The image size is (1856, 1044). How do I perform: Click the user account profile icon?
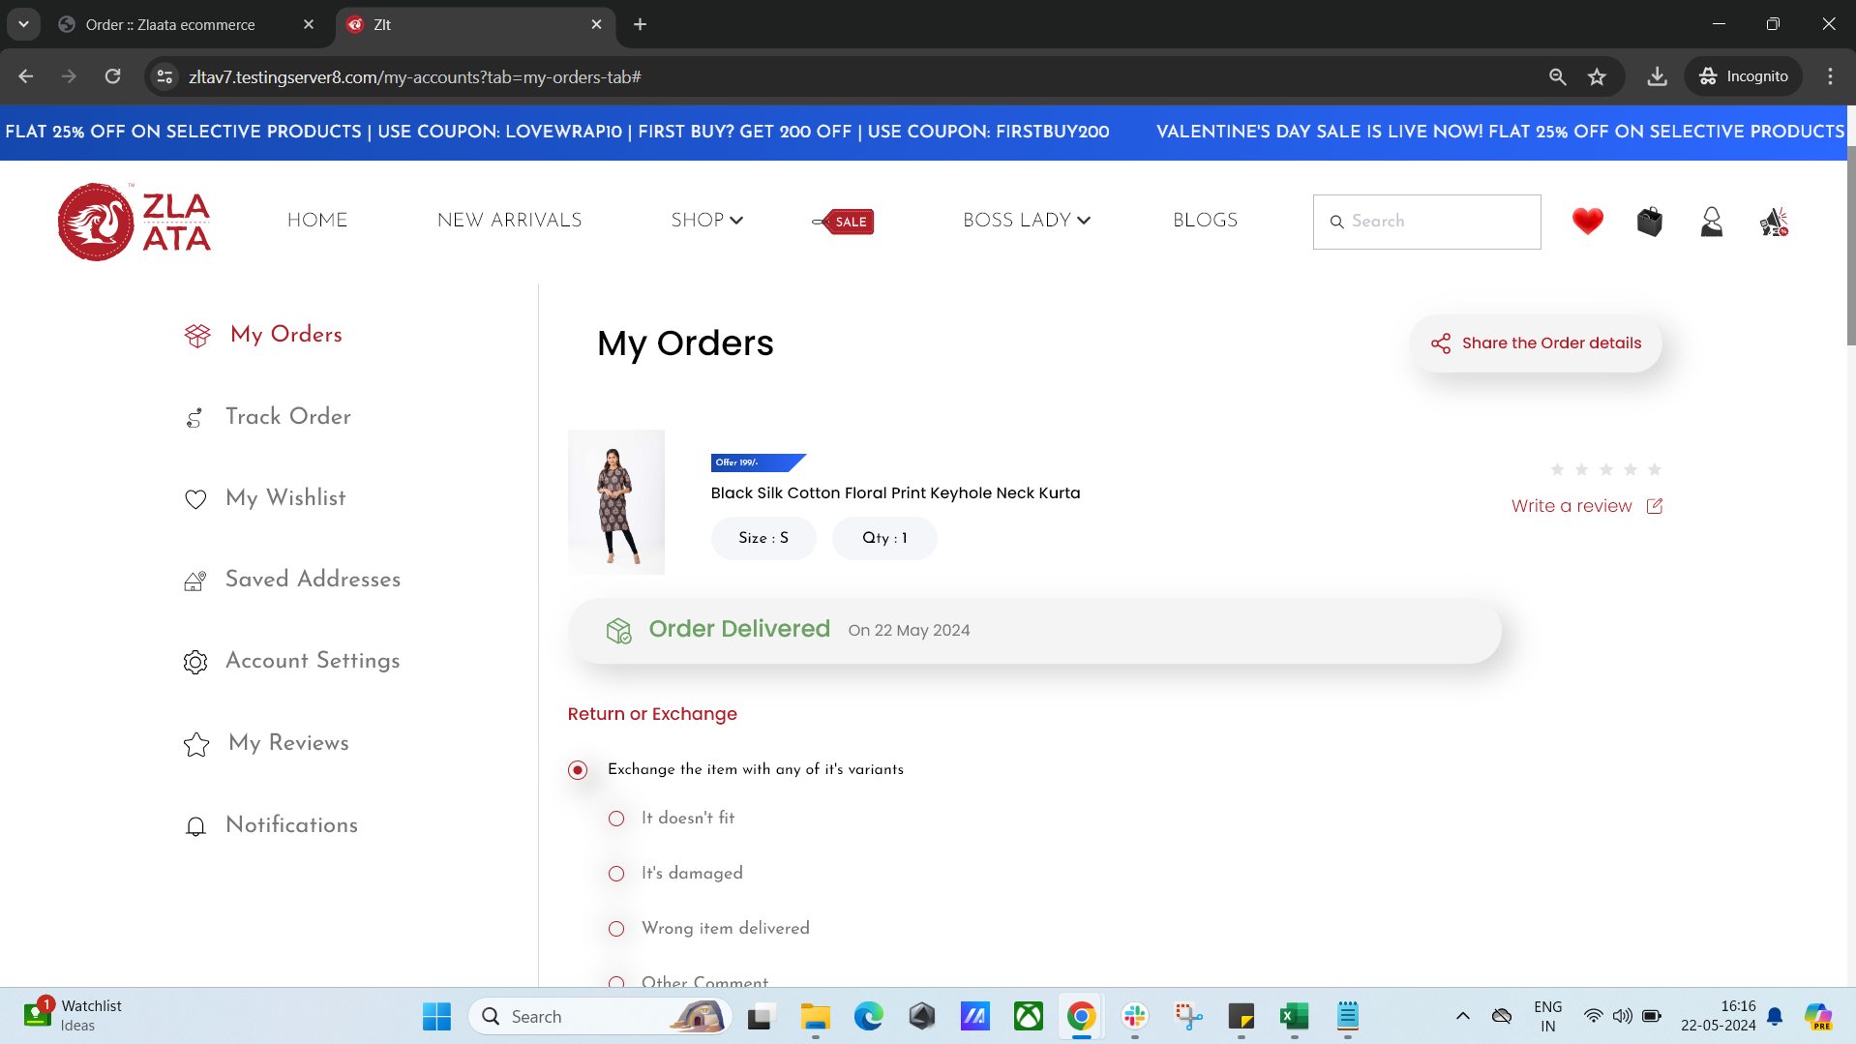pyautogui.click(x=1711, y=222)
